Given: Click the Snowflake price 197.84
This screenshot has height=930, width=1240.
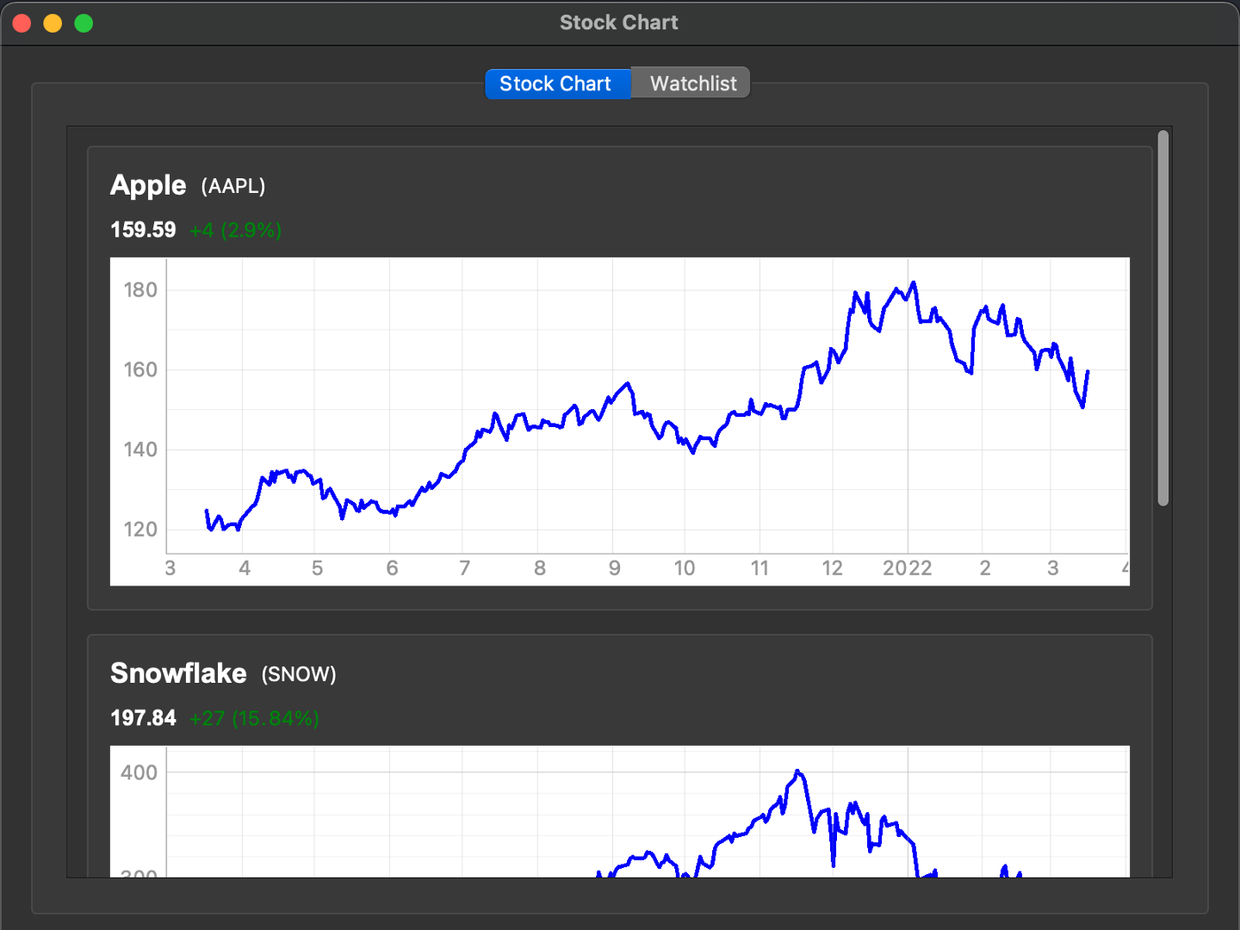Looking at the screenshot, I should point(143,718).
